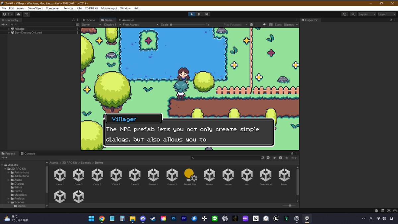Click the Play button in Unity toolbar

point(192,14)
